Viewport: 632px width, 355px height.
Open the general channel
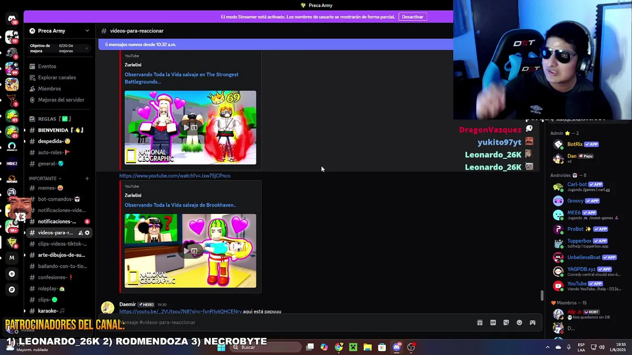(x=51, y=164)
